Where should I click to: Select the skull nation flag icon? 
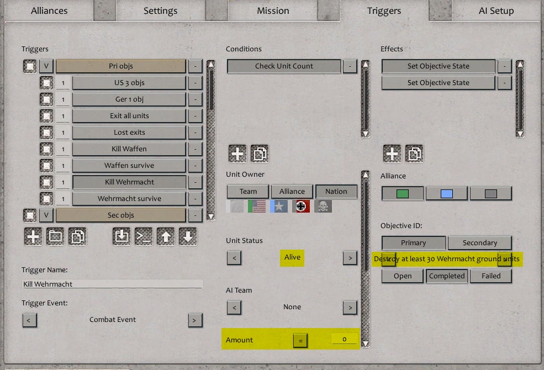pyautogui.click(x=323, y=206)
